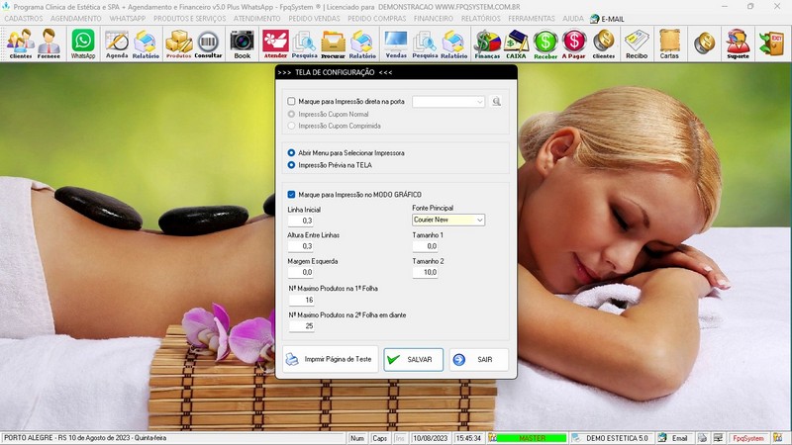792x445 pixels.
Task: Open the Clientes registration toolbar icon beside Fornece
Action: [x=20, y=44]
